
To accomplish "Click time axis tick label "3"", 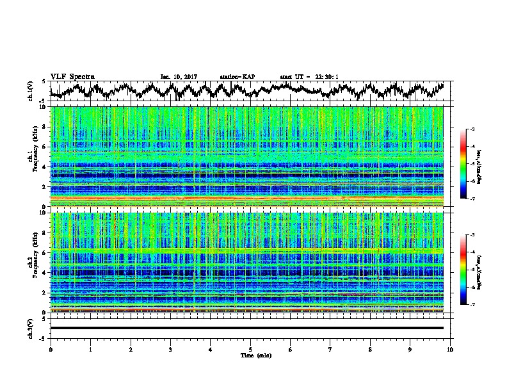I will pos(170,350).
